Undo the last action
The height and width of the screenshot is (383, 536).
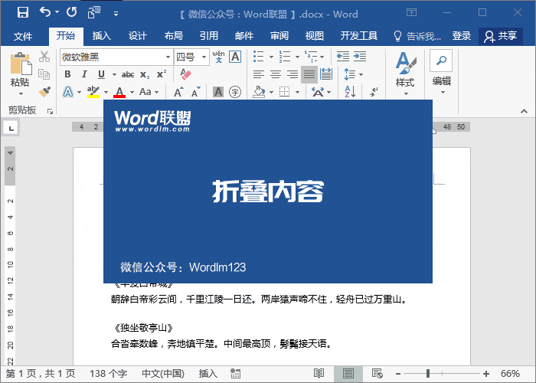pyautogui.click(x=44, y=12)
